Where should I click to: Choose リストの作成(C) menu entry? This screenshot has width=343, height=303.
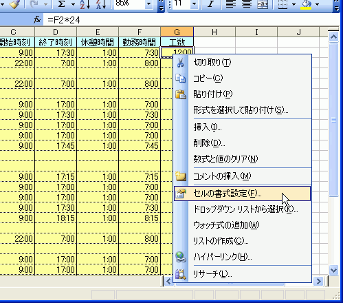[243, 241]
